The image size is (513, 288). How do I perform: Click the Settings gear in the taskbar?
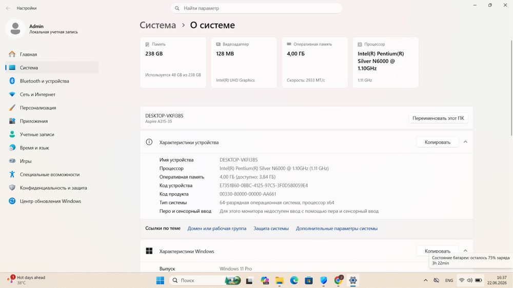353,280
